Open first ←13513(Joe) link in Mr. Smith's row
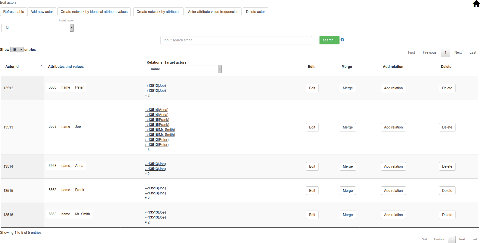 coord(155,212)
